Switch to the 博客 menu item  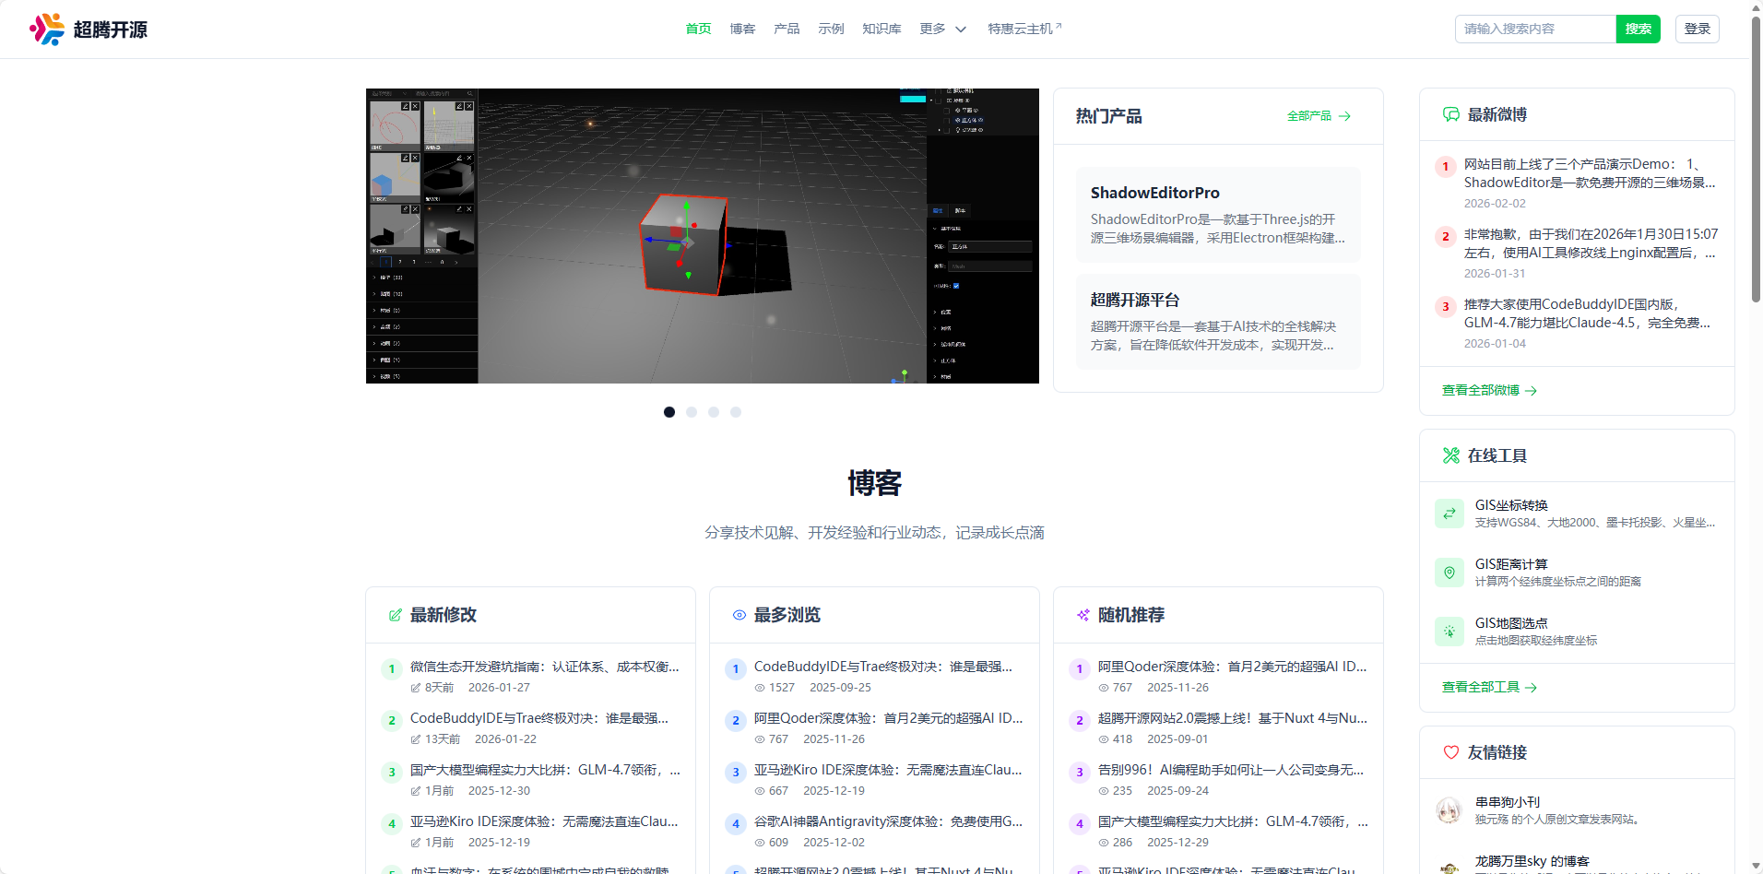click(x=741, y=29)
